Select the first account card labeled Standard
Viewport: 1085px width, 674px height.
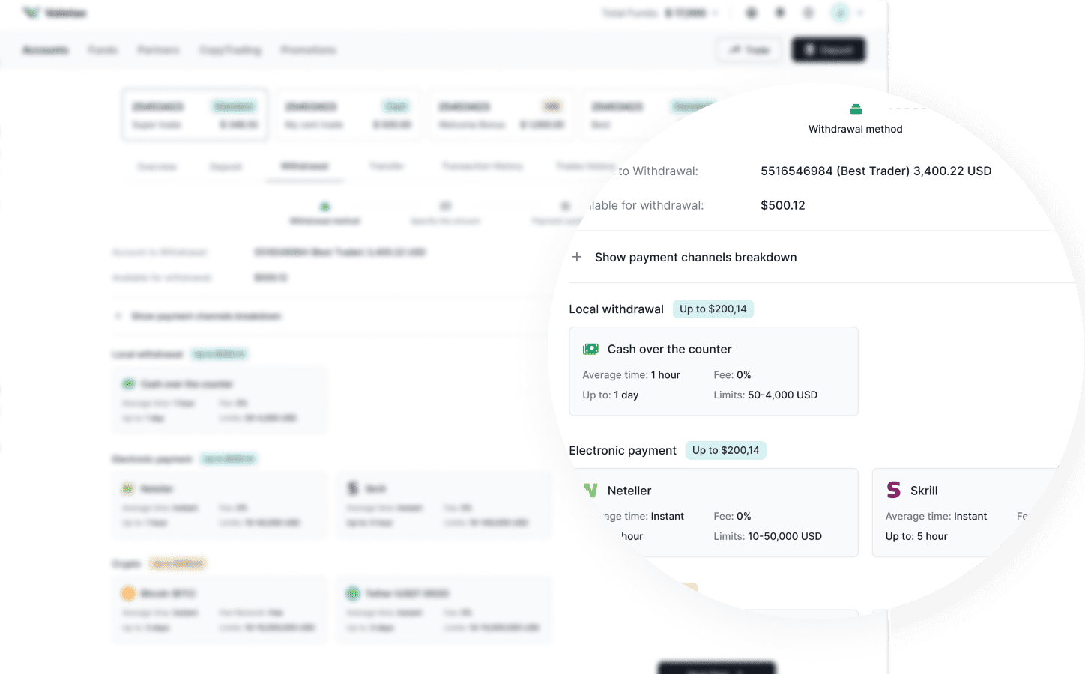pos(195,115)
